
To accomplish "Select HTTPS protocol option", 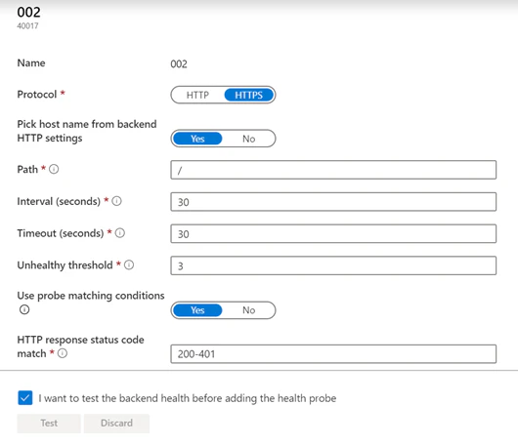I will (x=249, y=95).
